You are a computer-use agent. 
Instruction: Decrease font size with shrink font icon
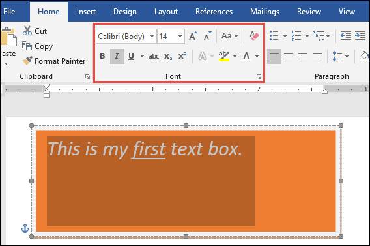click(x=208, y=36)
